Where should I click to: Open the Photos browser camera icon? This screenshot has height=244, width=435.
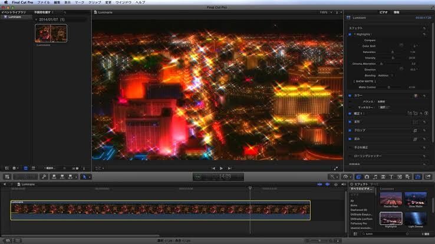coord(367,177)
